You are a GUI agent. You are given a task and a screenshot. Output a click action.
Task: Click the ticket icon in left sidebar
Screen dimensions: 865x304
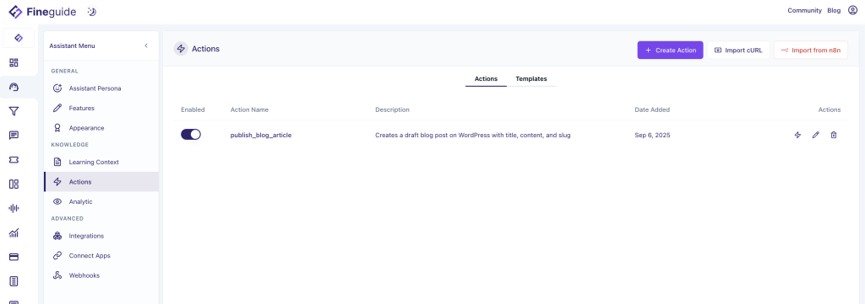(x=14, y=159)
